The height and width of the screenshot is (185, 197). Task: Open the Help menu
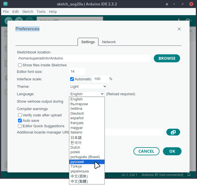[53, 12]
